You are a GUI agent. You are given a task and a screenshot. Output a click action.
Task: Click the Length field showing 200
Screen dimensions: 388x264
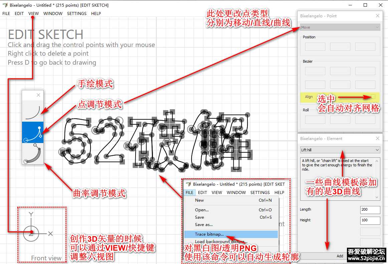[x=370, y=210]
